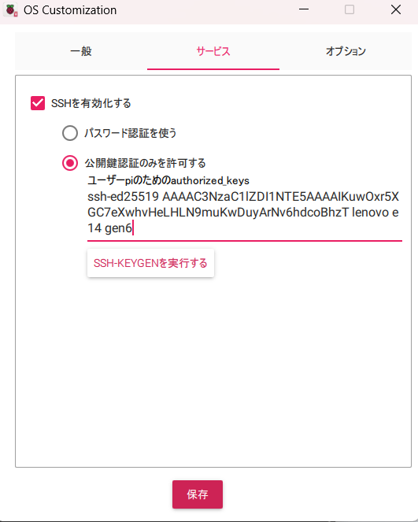Switch to the 一般 tab
This screenshot has width=418, height=522.
click(81, 51)
